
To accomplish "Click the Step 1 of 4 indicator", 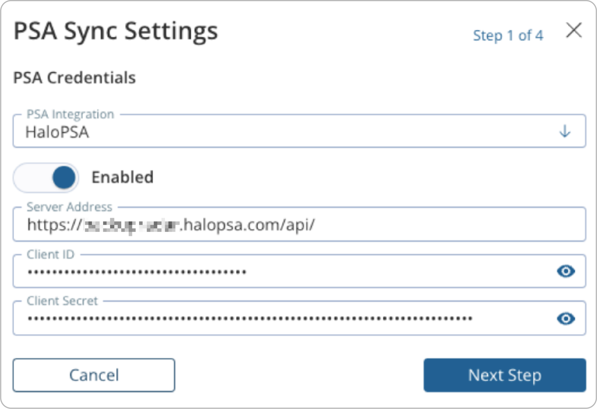I will point(508,35).
